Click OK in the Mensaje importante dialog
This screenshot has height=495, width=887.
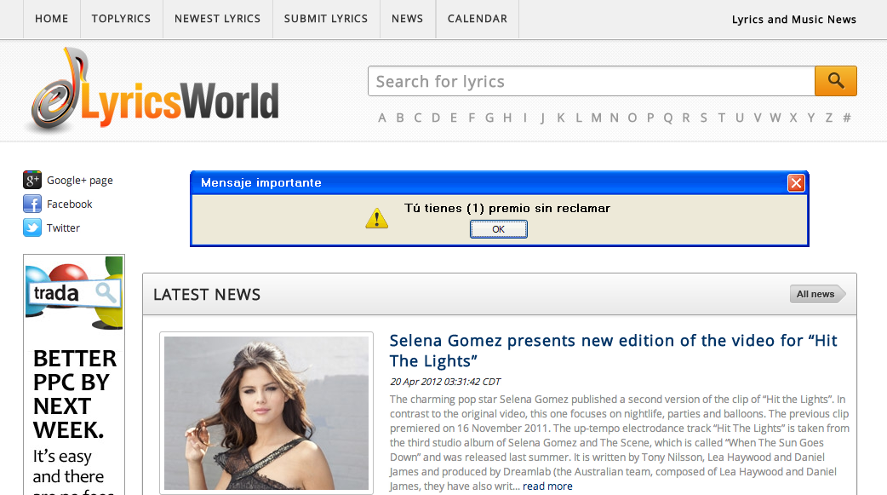click(498, 229)
